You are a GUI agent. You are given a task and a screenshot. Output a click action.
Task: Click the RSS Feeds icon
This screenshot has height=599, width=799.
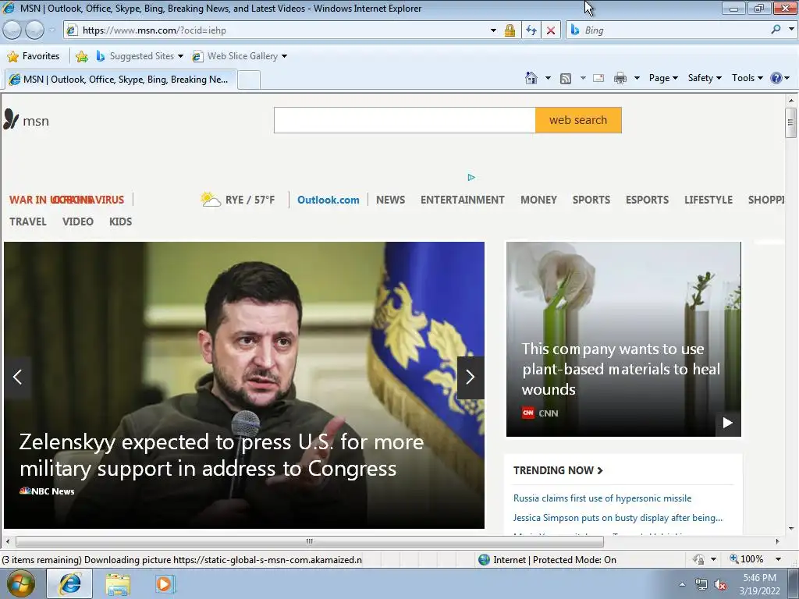(565, 79)
